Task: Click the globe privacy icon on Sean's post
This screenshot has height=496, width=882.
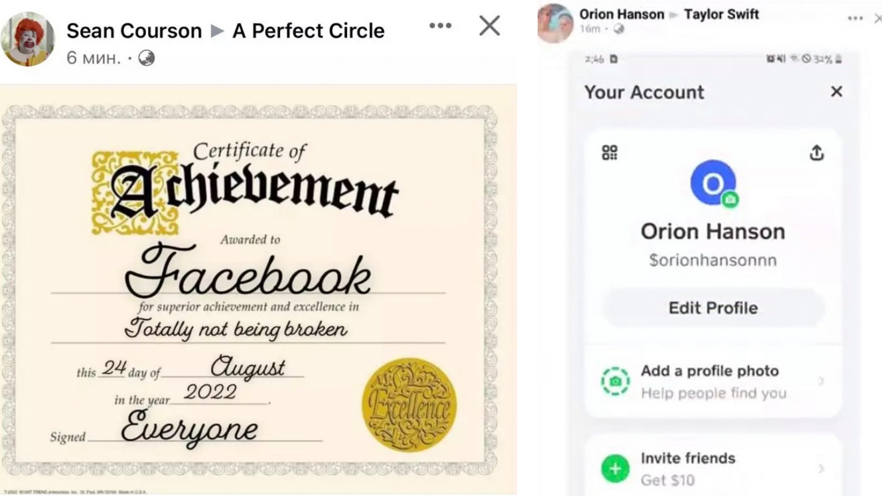Action: [147, 58]
